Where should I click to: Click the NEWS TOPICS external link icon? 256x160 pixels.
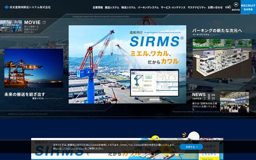(x=204, y=99)
